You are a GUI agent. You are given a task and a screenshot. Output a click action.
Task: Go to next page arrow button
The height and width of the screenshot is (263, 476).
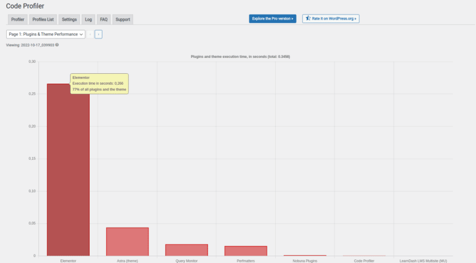[x=98, y=34]
